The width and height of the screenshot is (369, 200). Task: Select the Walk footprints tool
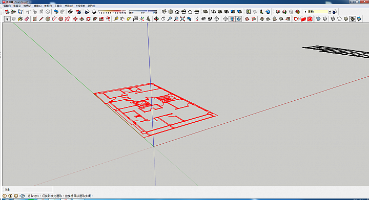pos(210,19)
